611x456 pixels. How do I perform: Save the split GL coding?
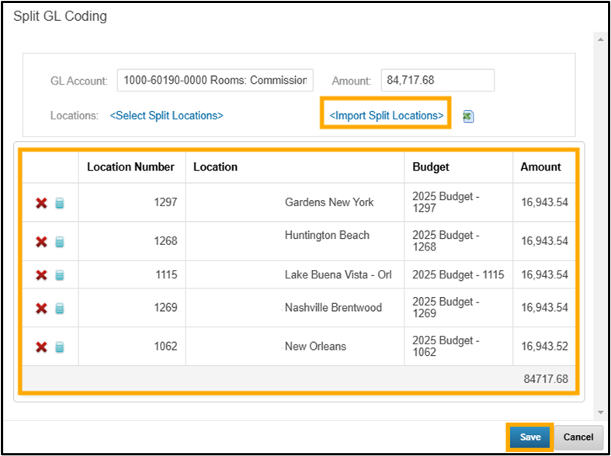click(530, 437)
